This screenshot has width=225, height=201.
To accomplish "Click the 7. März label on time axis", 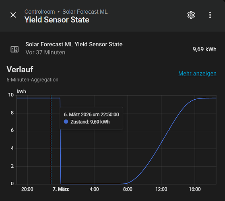I will pos(61,189).
